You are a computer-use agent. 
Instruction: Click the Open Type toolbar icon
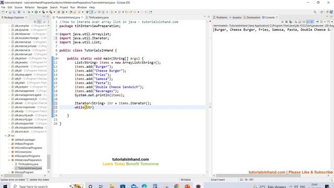pyautogui.click(x=71, y=12)
